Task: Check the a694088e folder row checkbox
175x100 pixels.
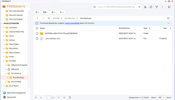Action: coord(37,33)
